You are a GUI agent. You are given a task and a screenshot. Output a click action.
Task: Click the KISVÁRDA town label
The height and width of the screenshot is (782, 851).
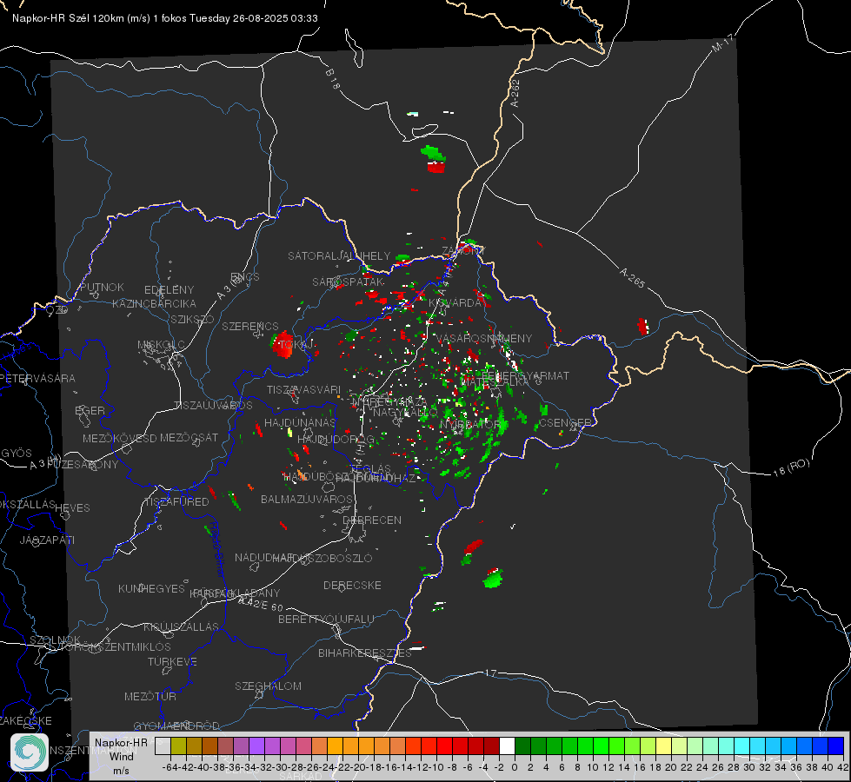(455, 303)
